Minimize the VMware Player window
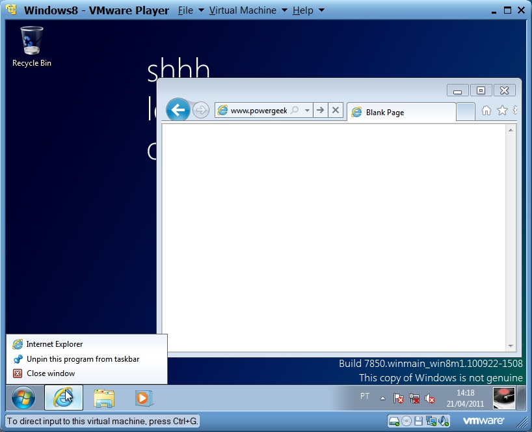532x432 pixels. click(x=494, y=11)
